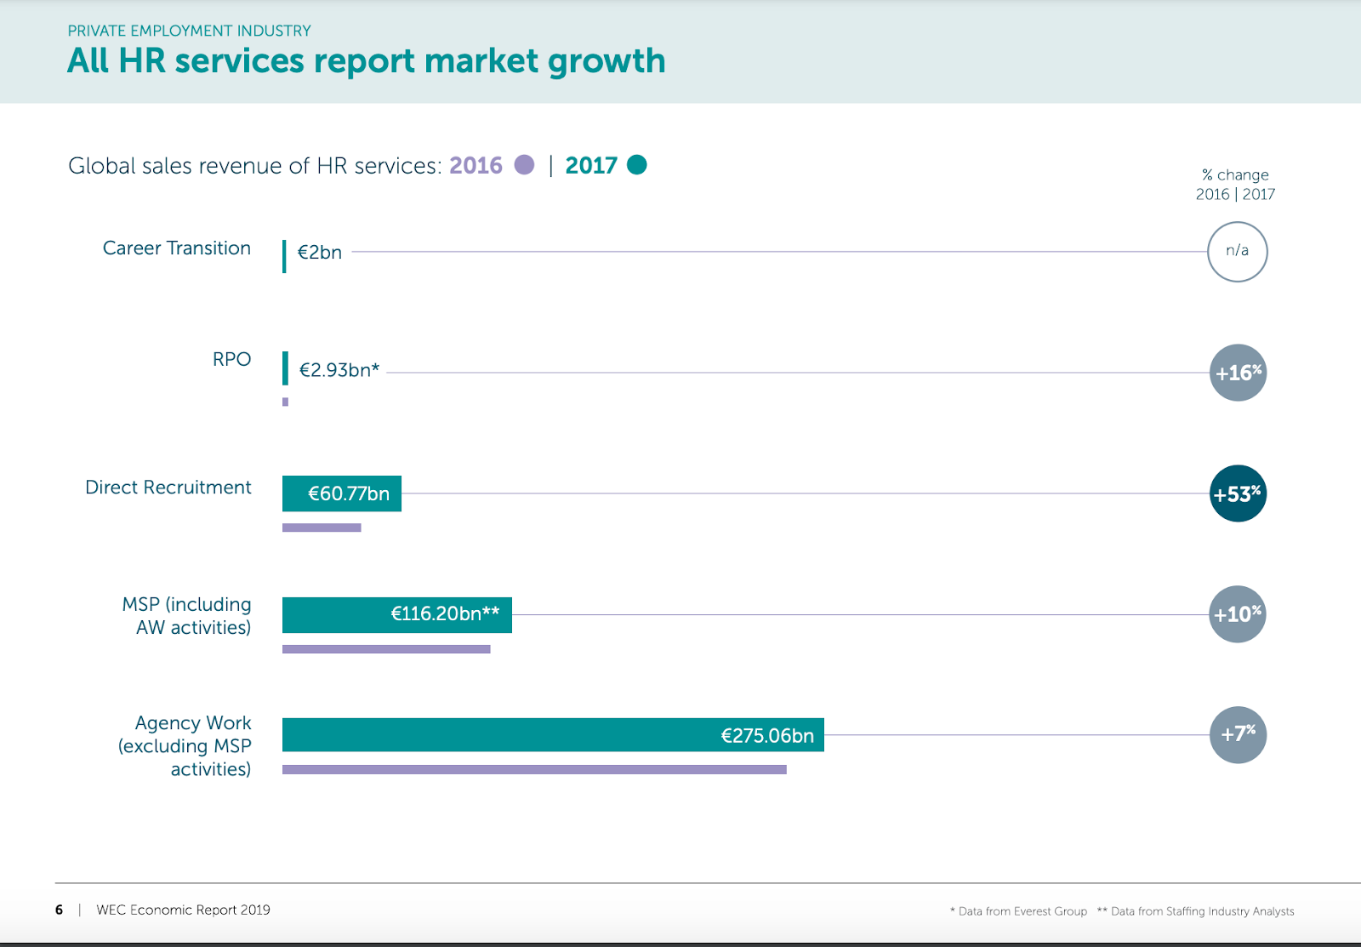Click the purple 2016 bar under Agency Work

click(x=534, y=770)
